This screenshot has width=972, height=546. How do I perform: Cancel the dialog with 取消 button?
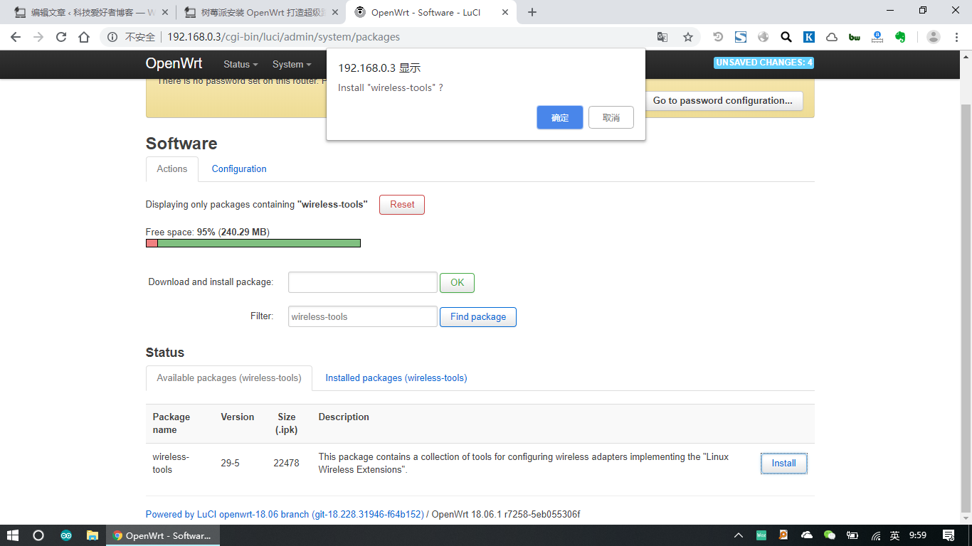tap(611, 118)
